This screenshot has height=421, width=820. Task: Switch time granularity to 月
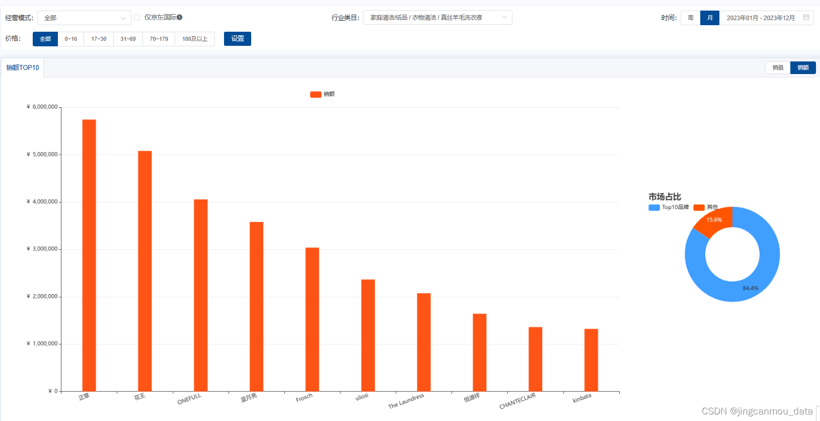pyautogui.click(x=710, y=18)
